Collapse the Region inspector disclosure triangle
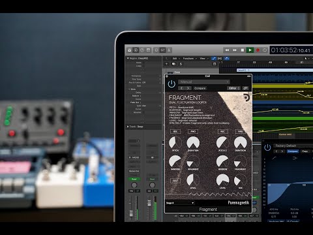The width and height of the screenshot is (313, 235). point(128,58)
